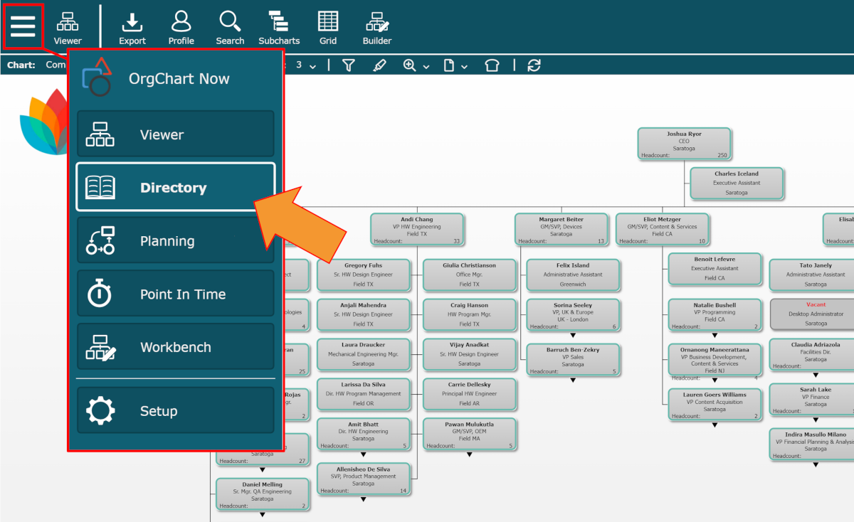Click the Search magnifier icon
This screenshot has width=854, height=522.
(230, 27)
